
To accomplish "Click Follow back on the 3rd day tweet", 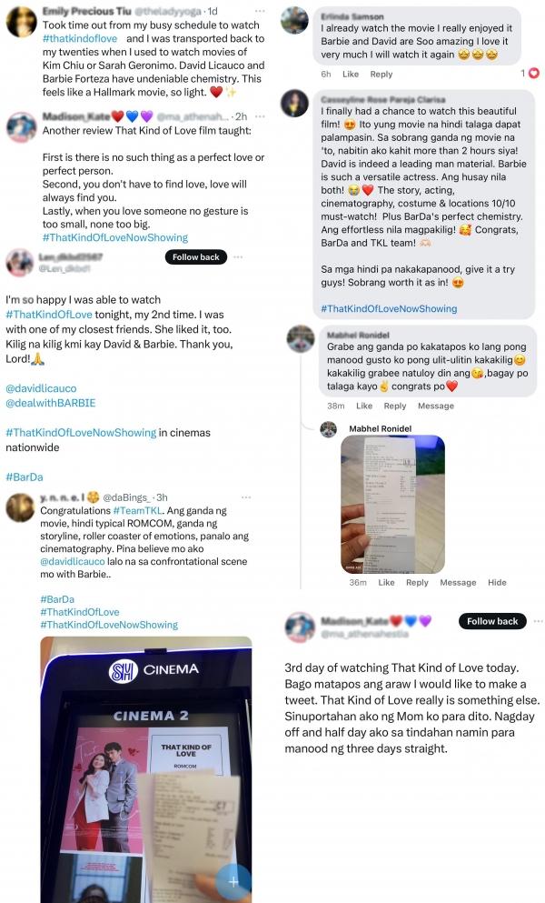I will click(x=492, y=621).
